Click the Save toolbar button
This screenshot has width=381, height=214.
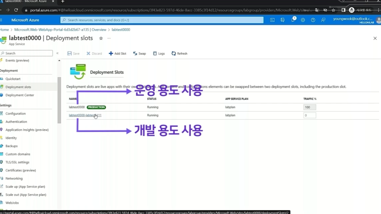(73, 53)
